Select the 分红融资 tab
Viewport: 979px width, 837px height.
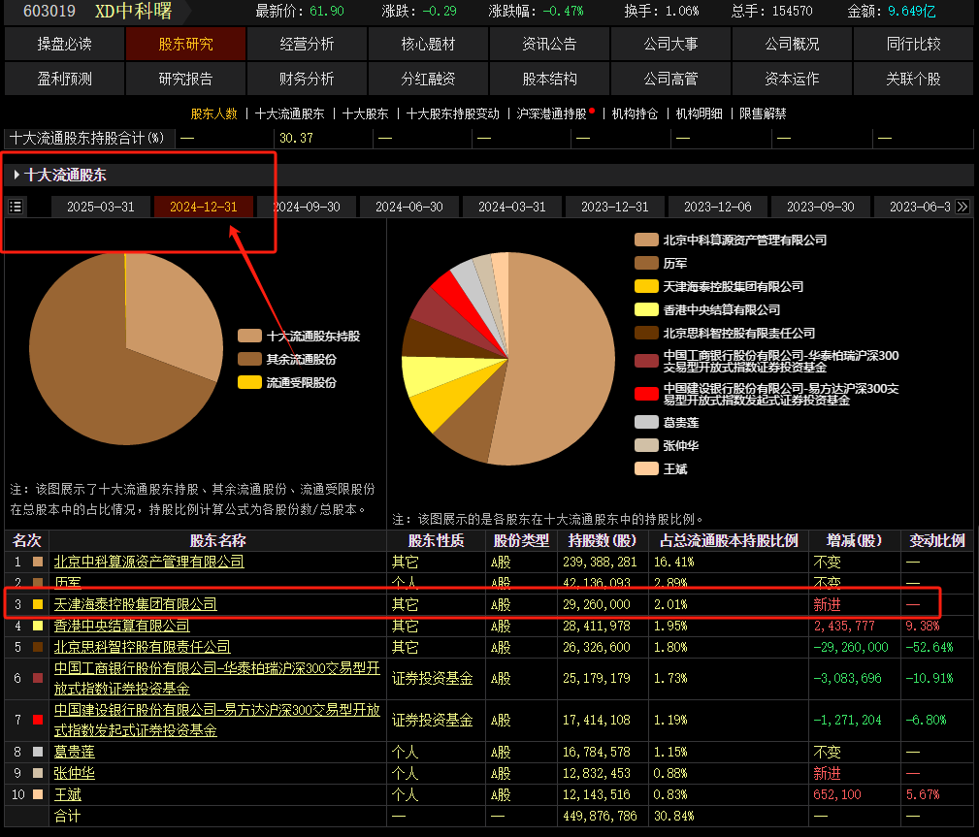(x=428, y=80)
